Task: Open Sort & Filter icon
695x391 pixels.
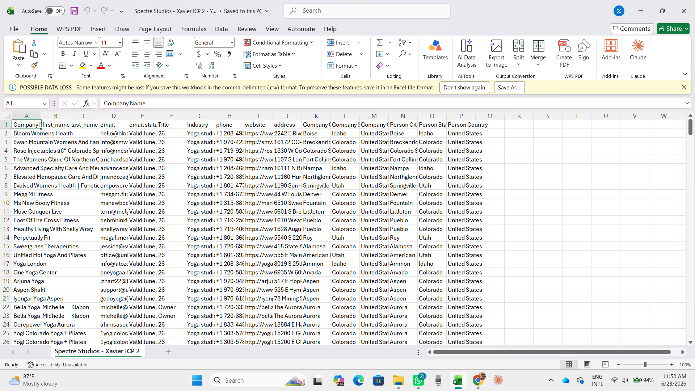Action: [402, 42]
